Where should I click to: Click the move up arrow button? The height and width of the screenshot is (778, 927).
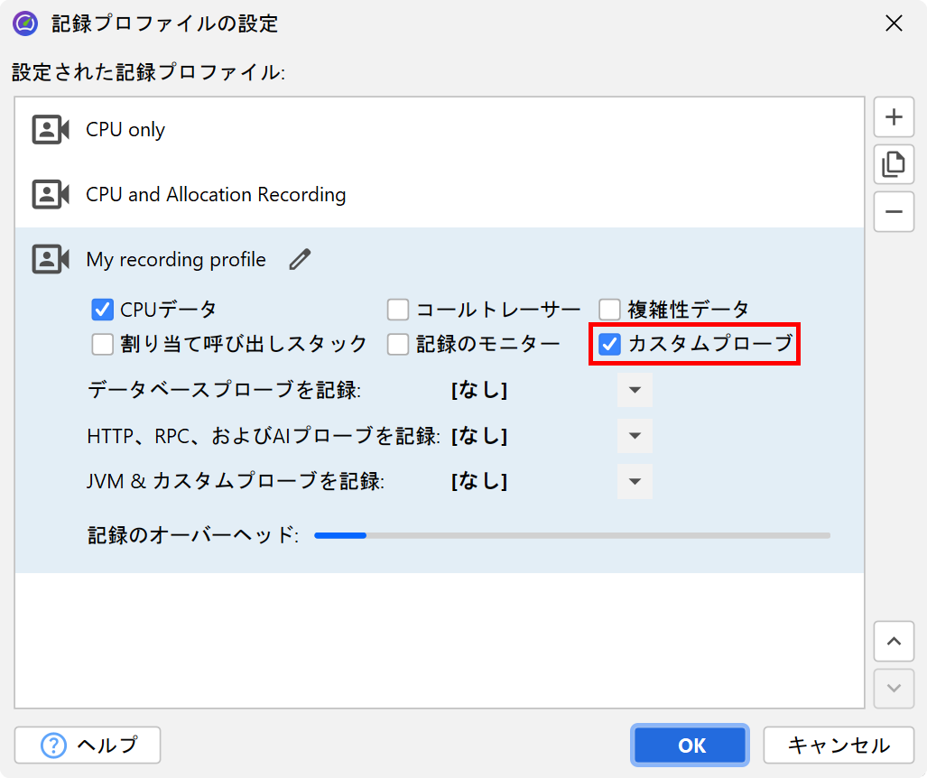coord(894,642)
